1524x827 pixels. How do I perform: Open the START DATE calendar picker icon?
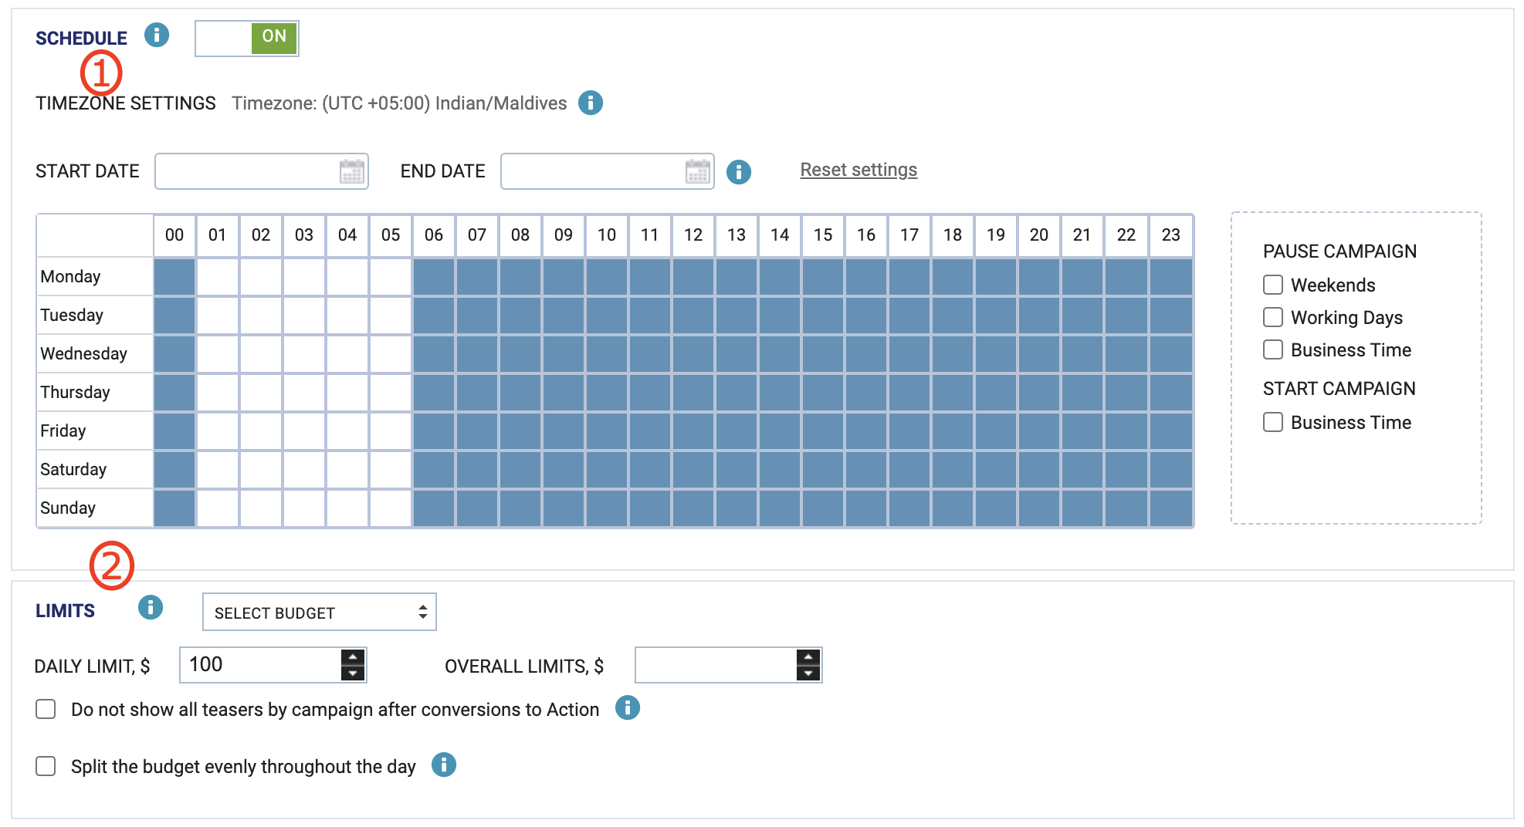pos(352,171)
